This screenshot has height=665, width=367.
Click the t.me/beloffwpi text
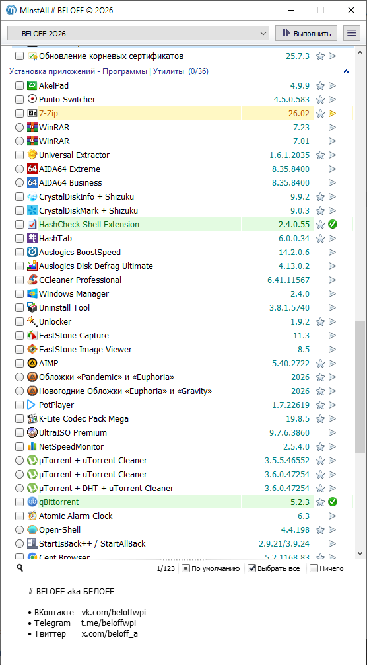[108, 623]
